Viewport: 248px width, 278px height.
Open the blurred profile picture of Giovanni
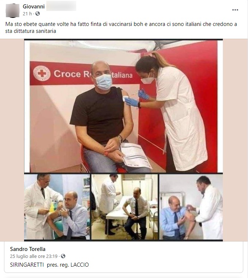click(12, 11)
